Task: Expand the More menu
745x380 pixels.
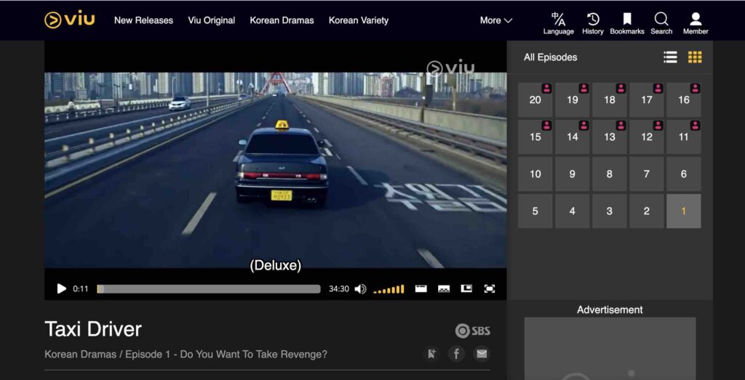Action: click(x=495, y=20)
